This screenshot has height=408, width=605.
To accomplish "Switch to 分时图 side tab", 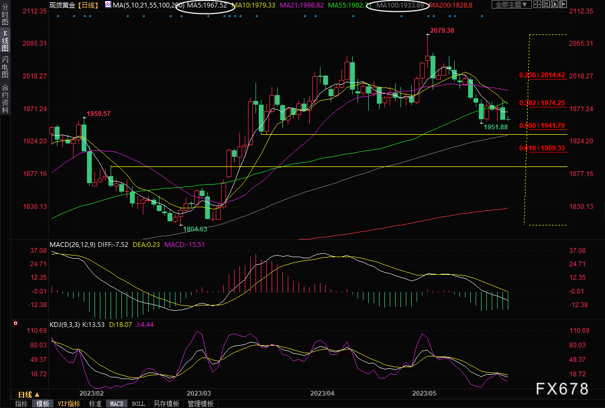I will click(5, 18).
